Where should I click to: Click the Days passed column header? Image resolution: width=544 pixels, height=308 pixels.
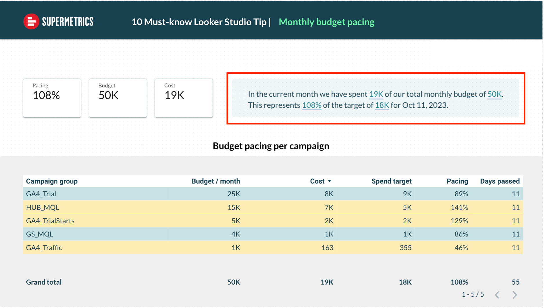point(500,181)
